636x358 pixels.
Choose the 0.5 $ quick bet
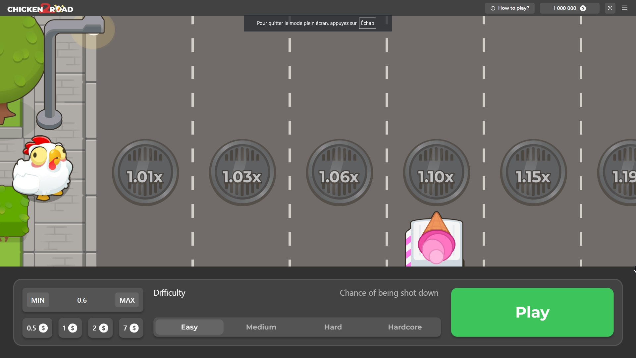pyautogui.click(x=37, y=328)
